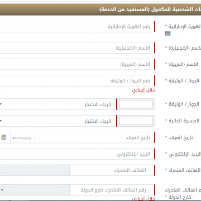Click the gray box beside the mobile phone input
Image resolution: width=201 pixels, height=201 pixels.
pos(35,170)
